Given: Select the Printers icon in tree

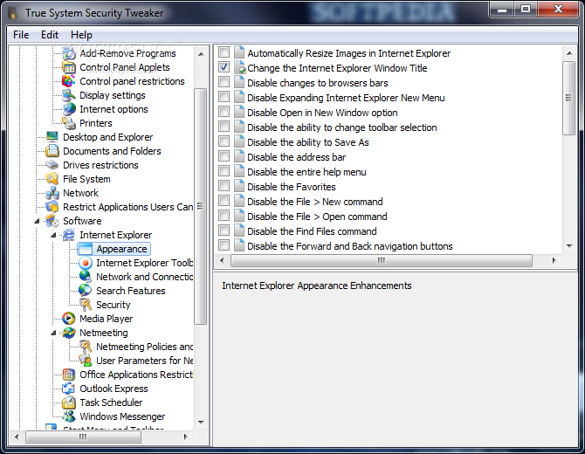Looking at the screenshot, I should tap(69, 123).
